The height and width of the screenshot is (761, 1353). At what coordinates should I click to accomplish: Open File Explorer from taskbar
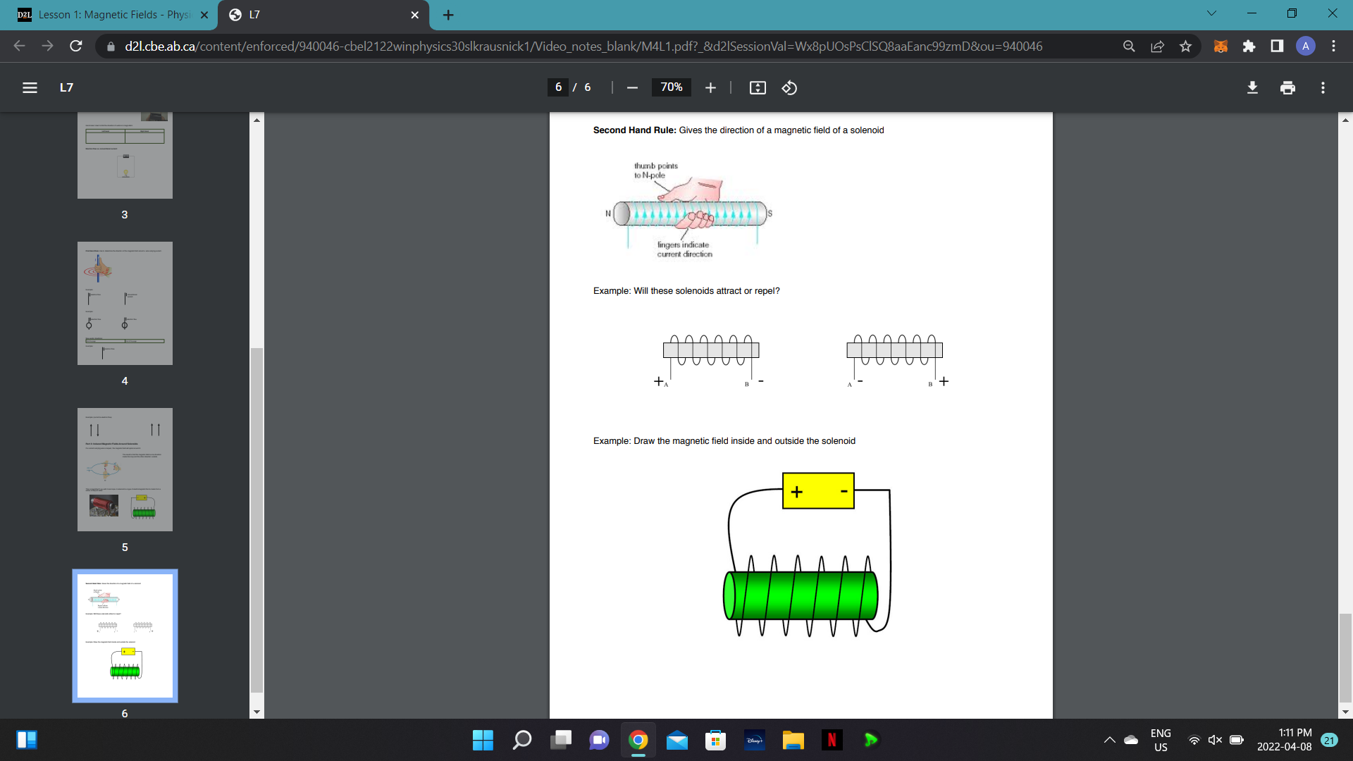tap(793, 740)
